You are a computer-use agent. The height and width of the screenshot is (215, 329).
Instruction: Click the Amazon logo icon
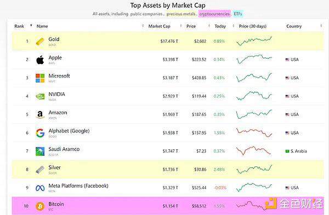point(40,114)
